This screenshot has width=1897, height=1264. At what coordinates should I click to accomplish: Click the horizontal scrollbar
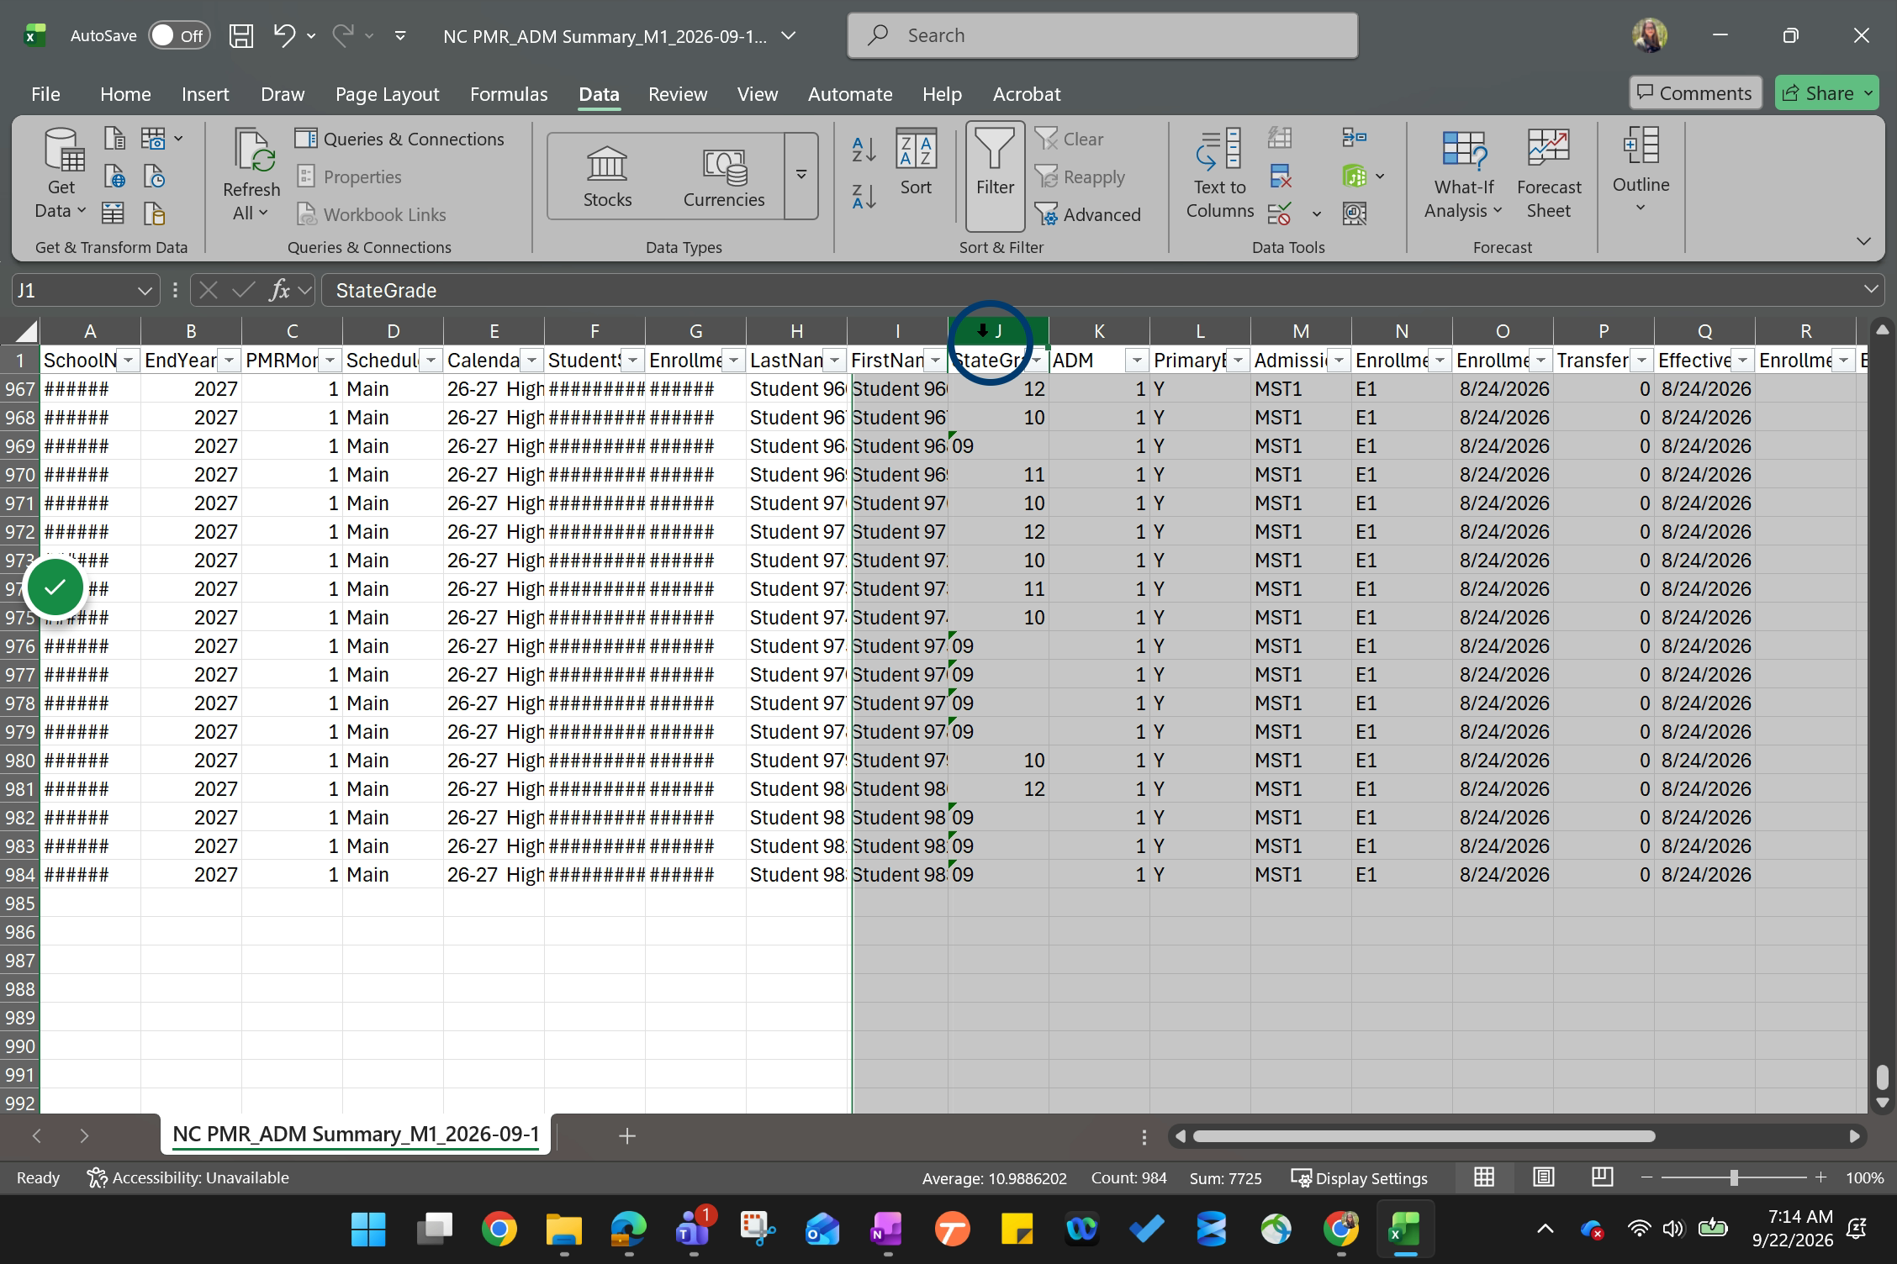pos(1424,1136)
